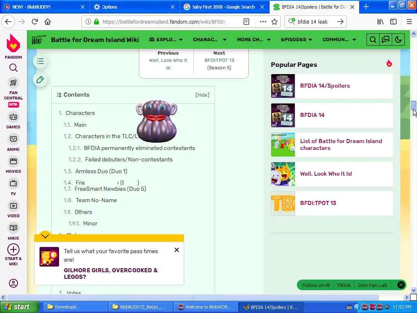Open page actions three-dots menu

click(263, 22)
